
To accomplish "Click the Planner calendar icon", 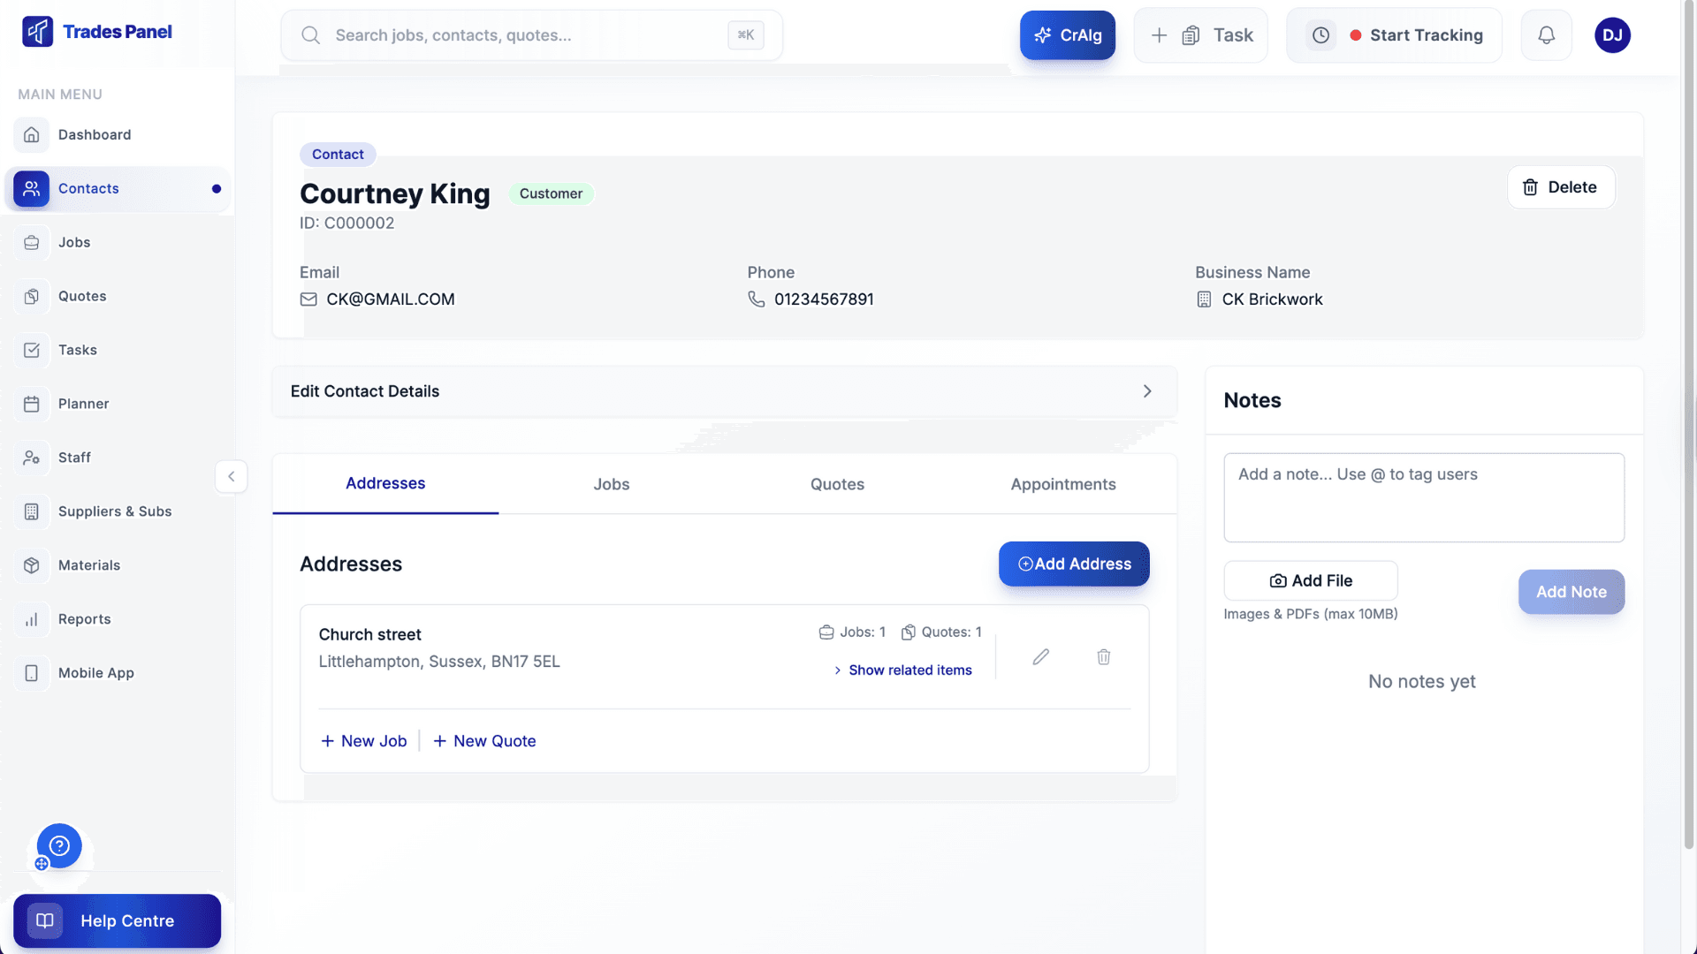I will point(32,404).
